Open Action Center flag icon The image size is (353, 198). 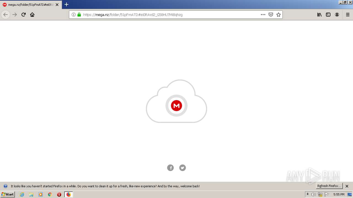(x=327, y=194)
